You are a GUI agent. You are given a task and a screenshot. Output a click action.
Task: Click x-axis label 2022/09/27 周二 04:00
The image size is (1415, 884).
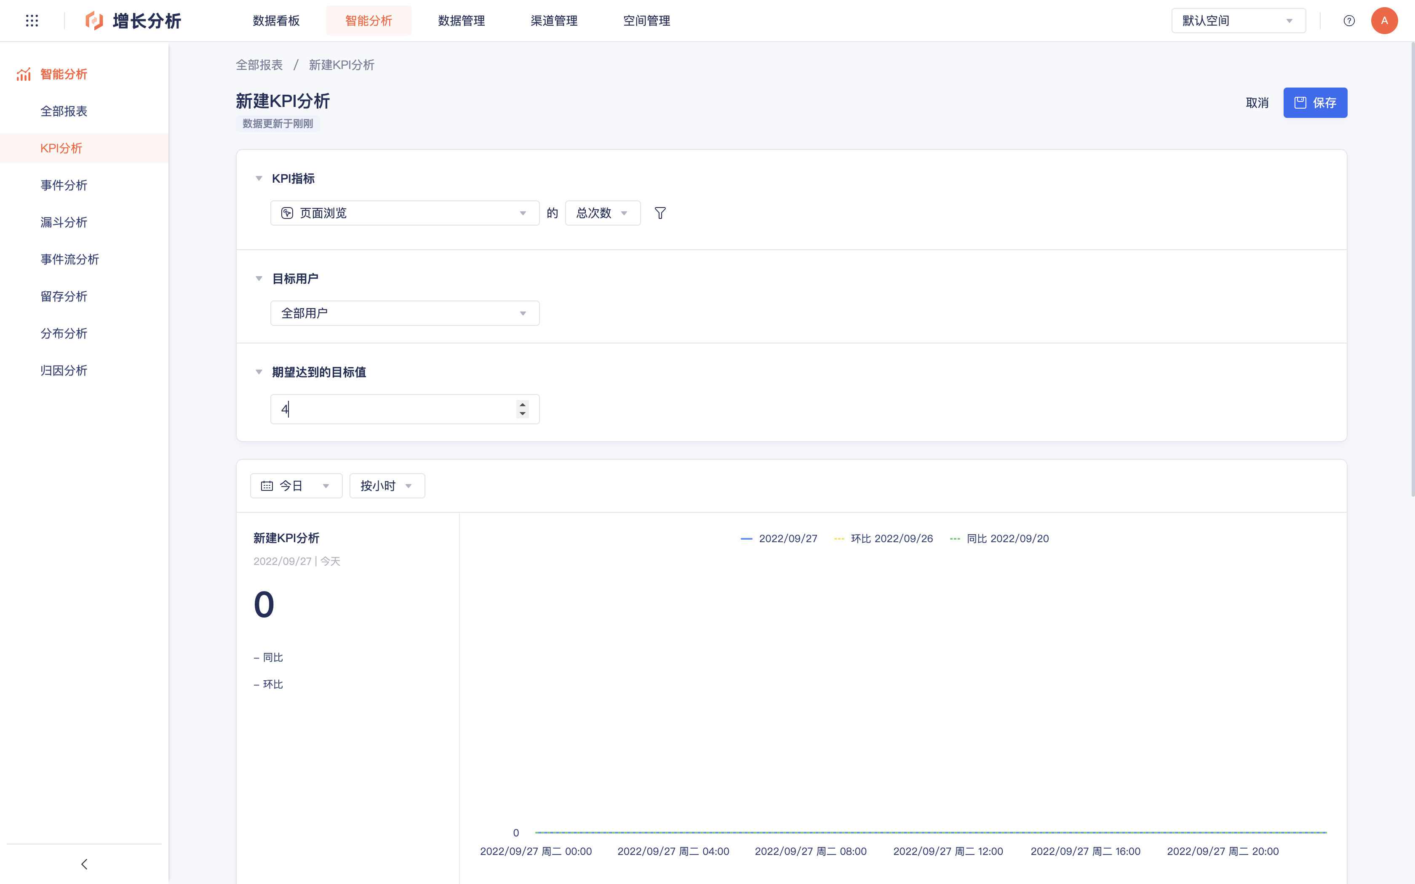(x=673, y=852)
